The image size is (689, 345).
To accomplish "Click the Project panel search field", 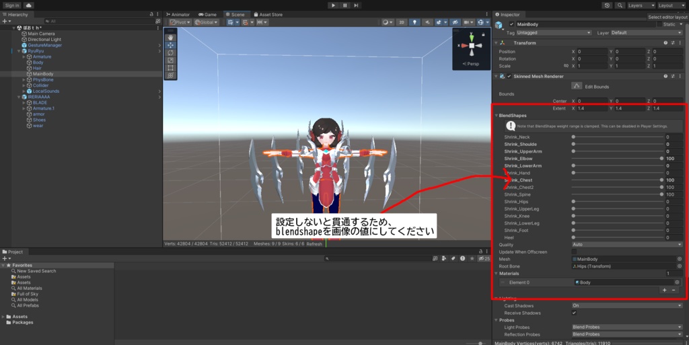I will [x=378, y=258].
